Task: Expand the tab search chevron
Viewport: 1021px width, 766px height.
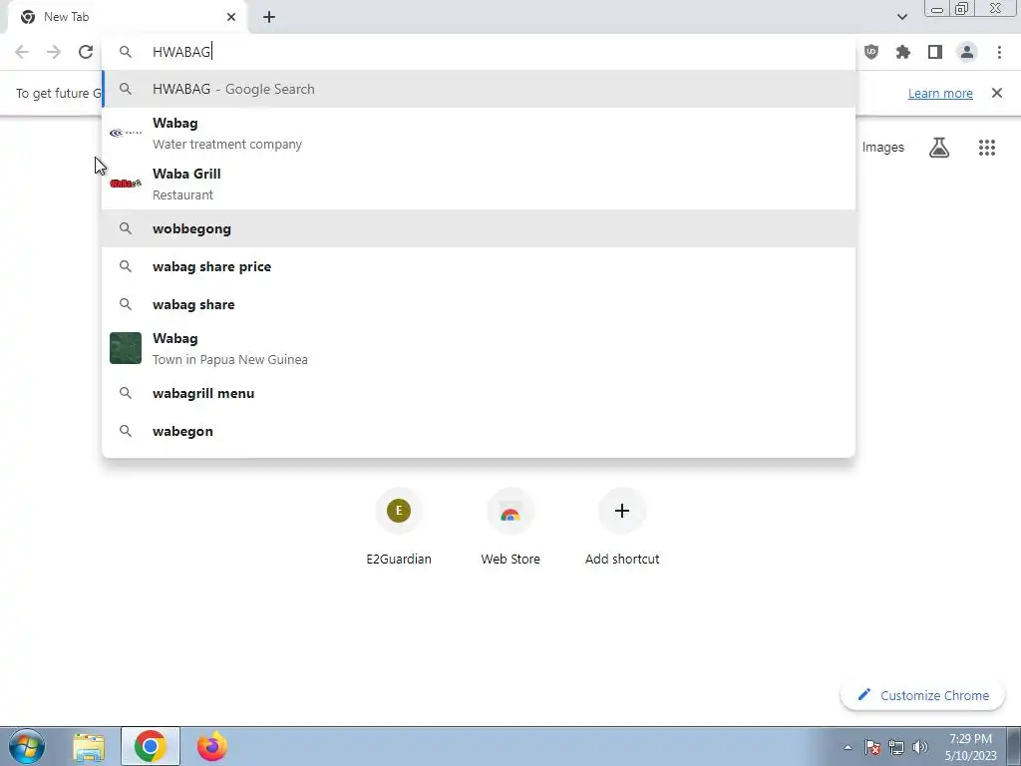Action: pyautogui.click(x=901, y=17)
